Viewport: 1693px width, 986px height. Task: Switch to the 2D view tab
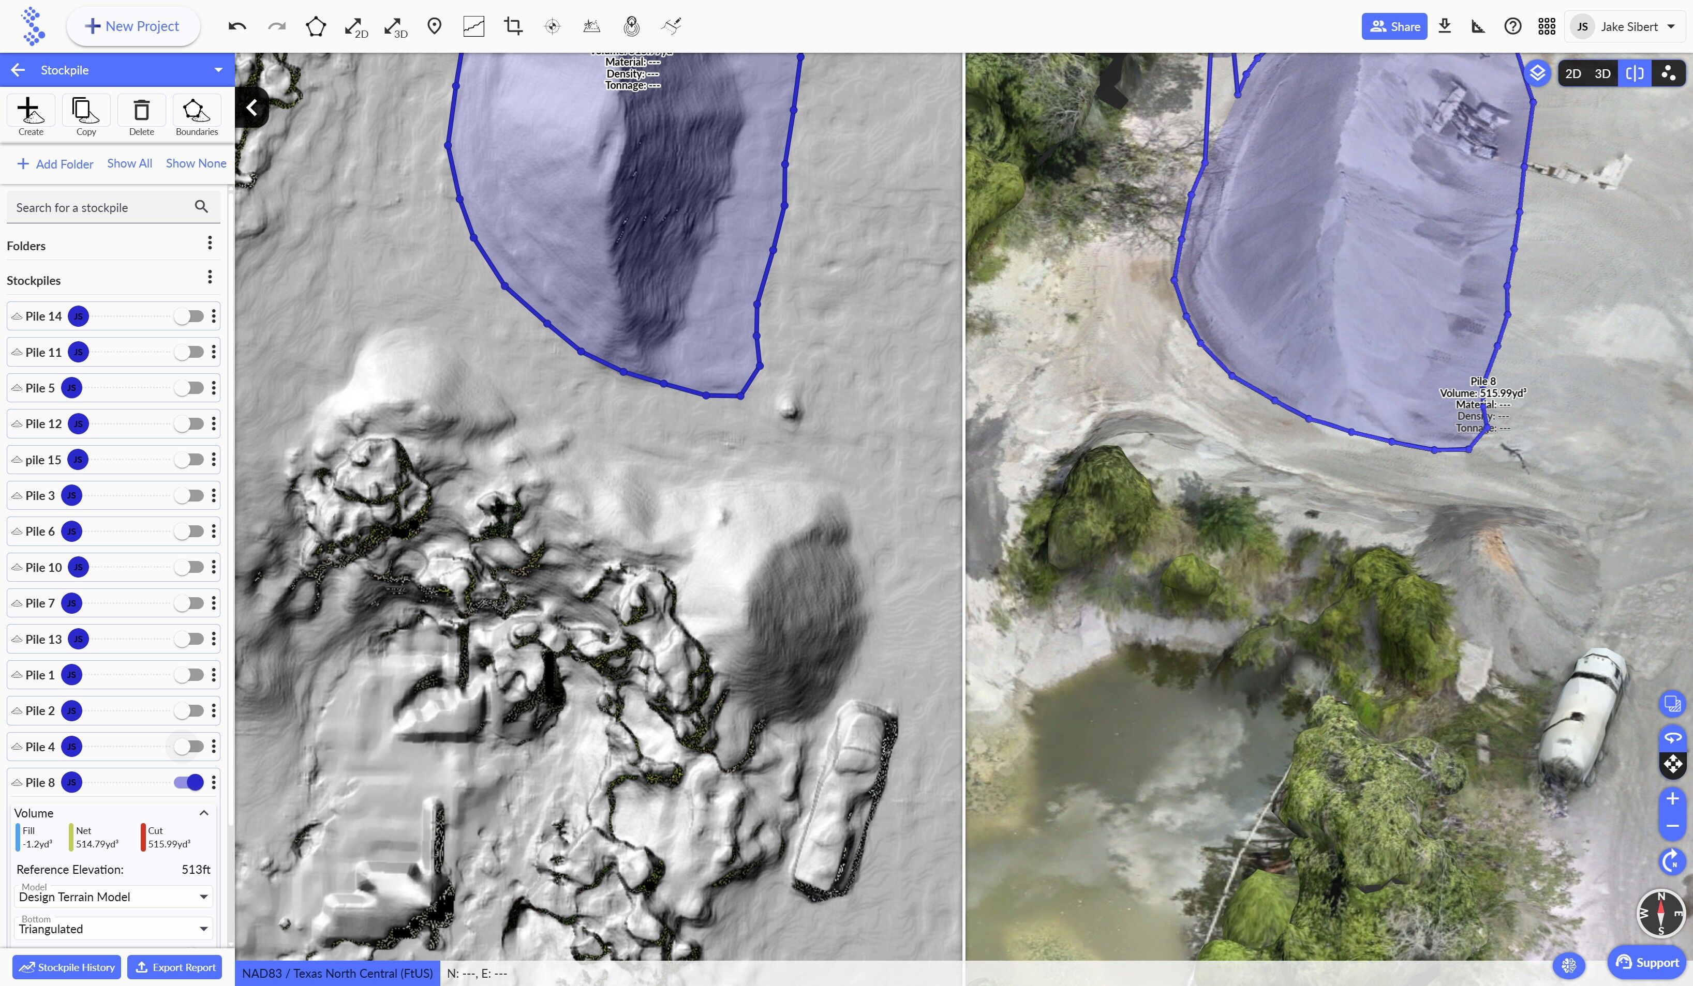tap(1573, 73)
